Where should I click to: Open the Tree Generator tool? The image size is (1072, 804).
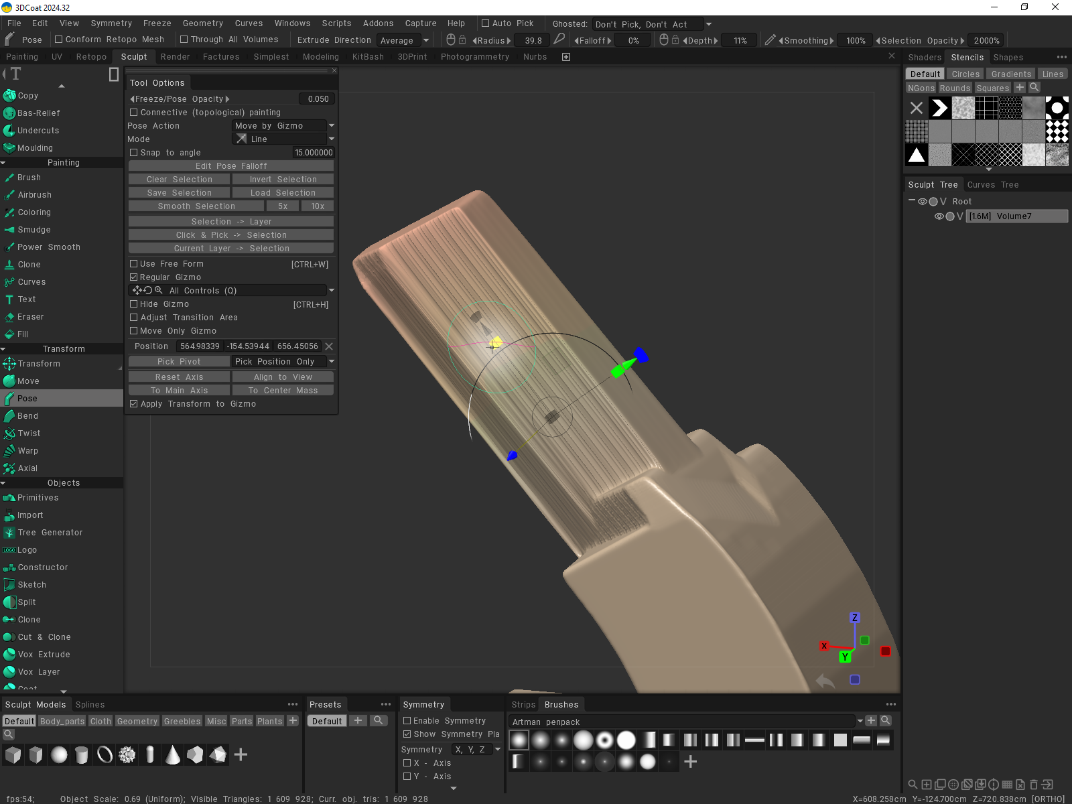50,533
